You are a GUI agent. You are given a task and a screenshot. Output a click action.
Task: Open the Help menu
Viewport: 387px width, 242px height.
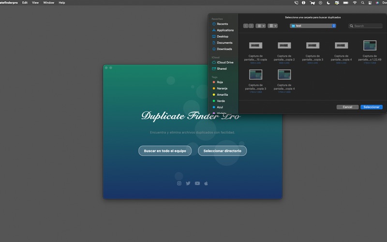click(62, 3)
